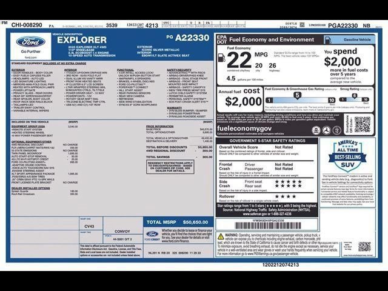Screen dimensions: 388x291
Task: Click the Residency Restrictions Apply box
Action: click(170, 167)
